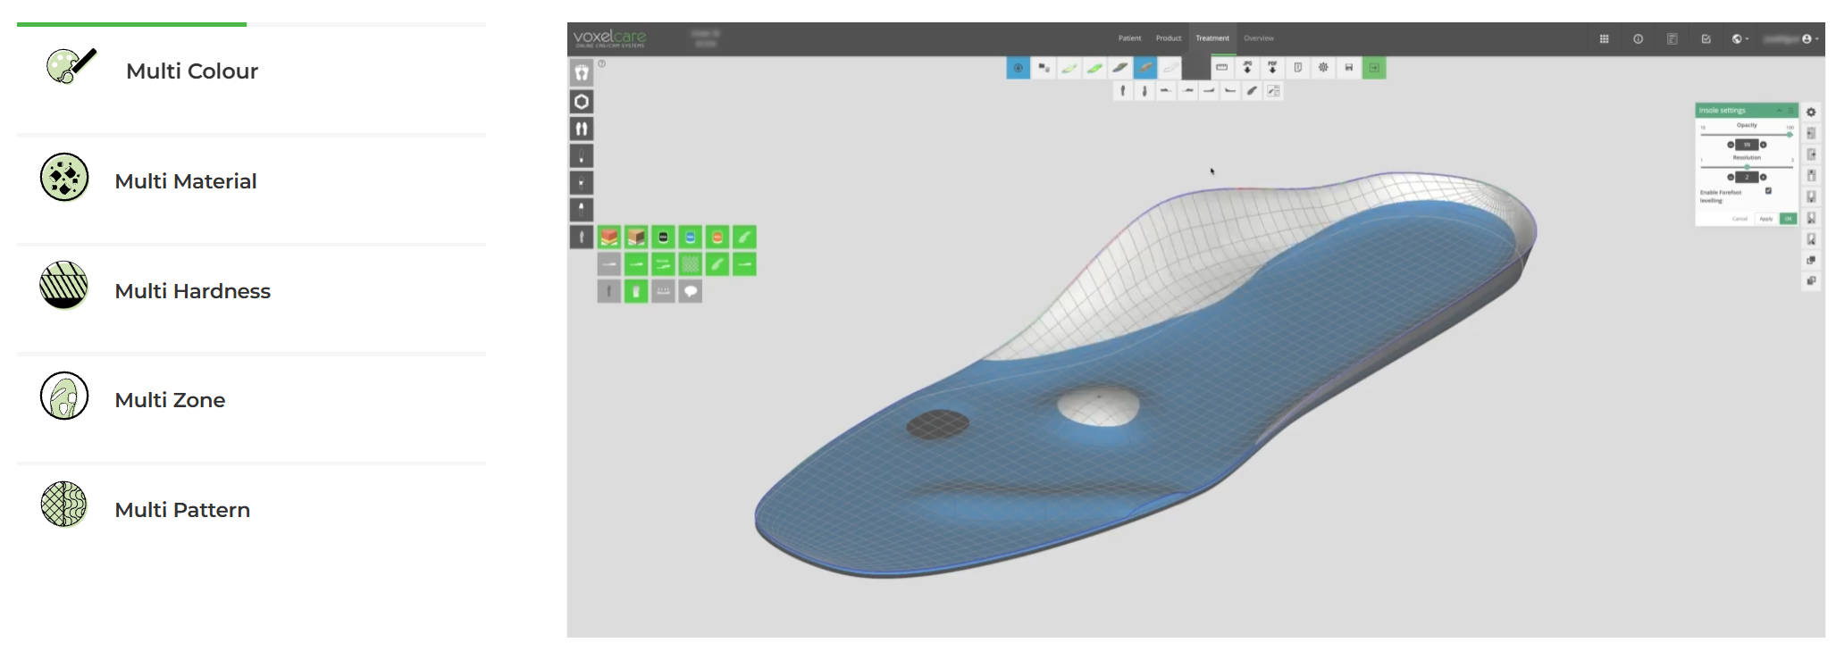Click the save floppy disk icon
The height and width of the screenshot is (651, 1836).
tap(1348, 68)
